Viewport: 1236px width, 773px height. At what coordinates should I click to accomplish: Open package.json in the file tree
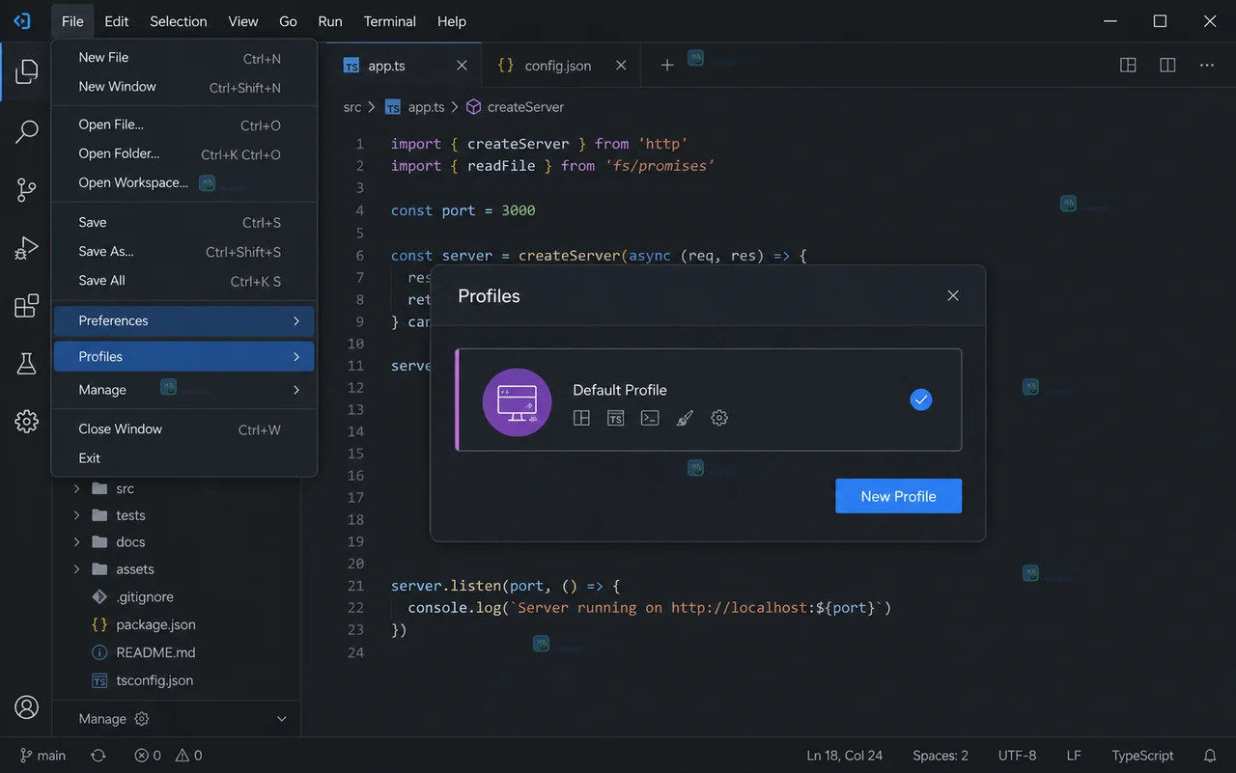click(x=155, y=624)
